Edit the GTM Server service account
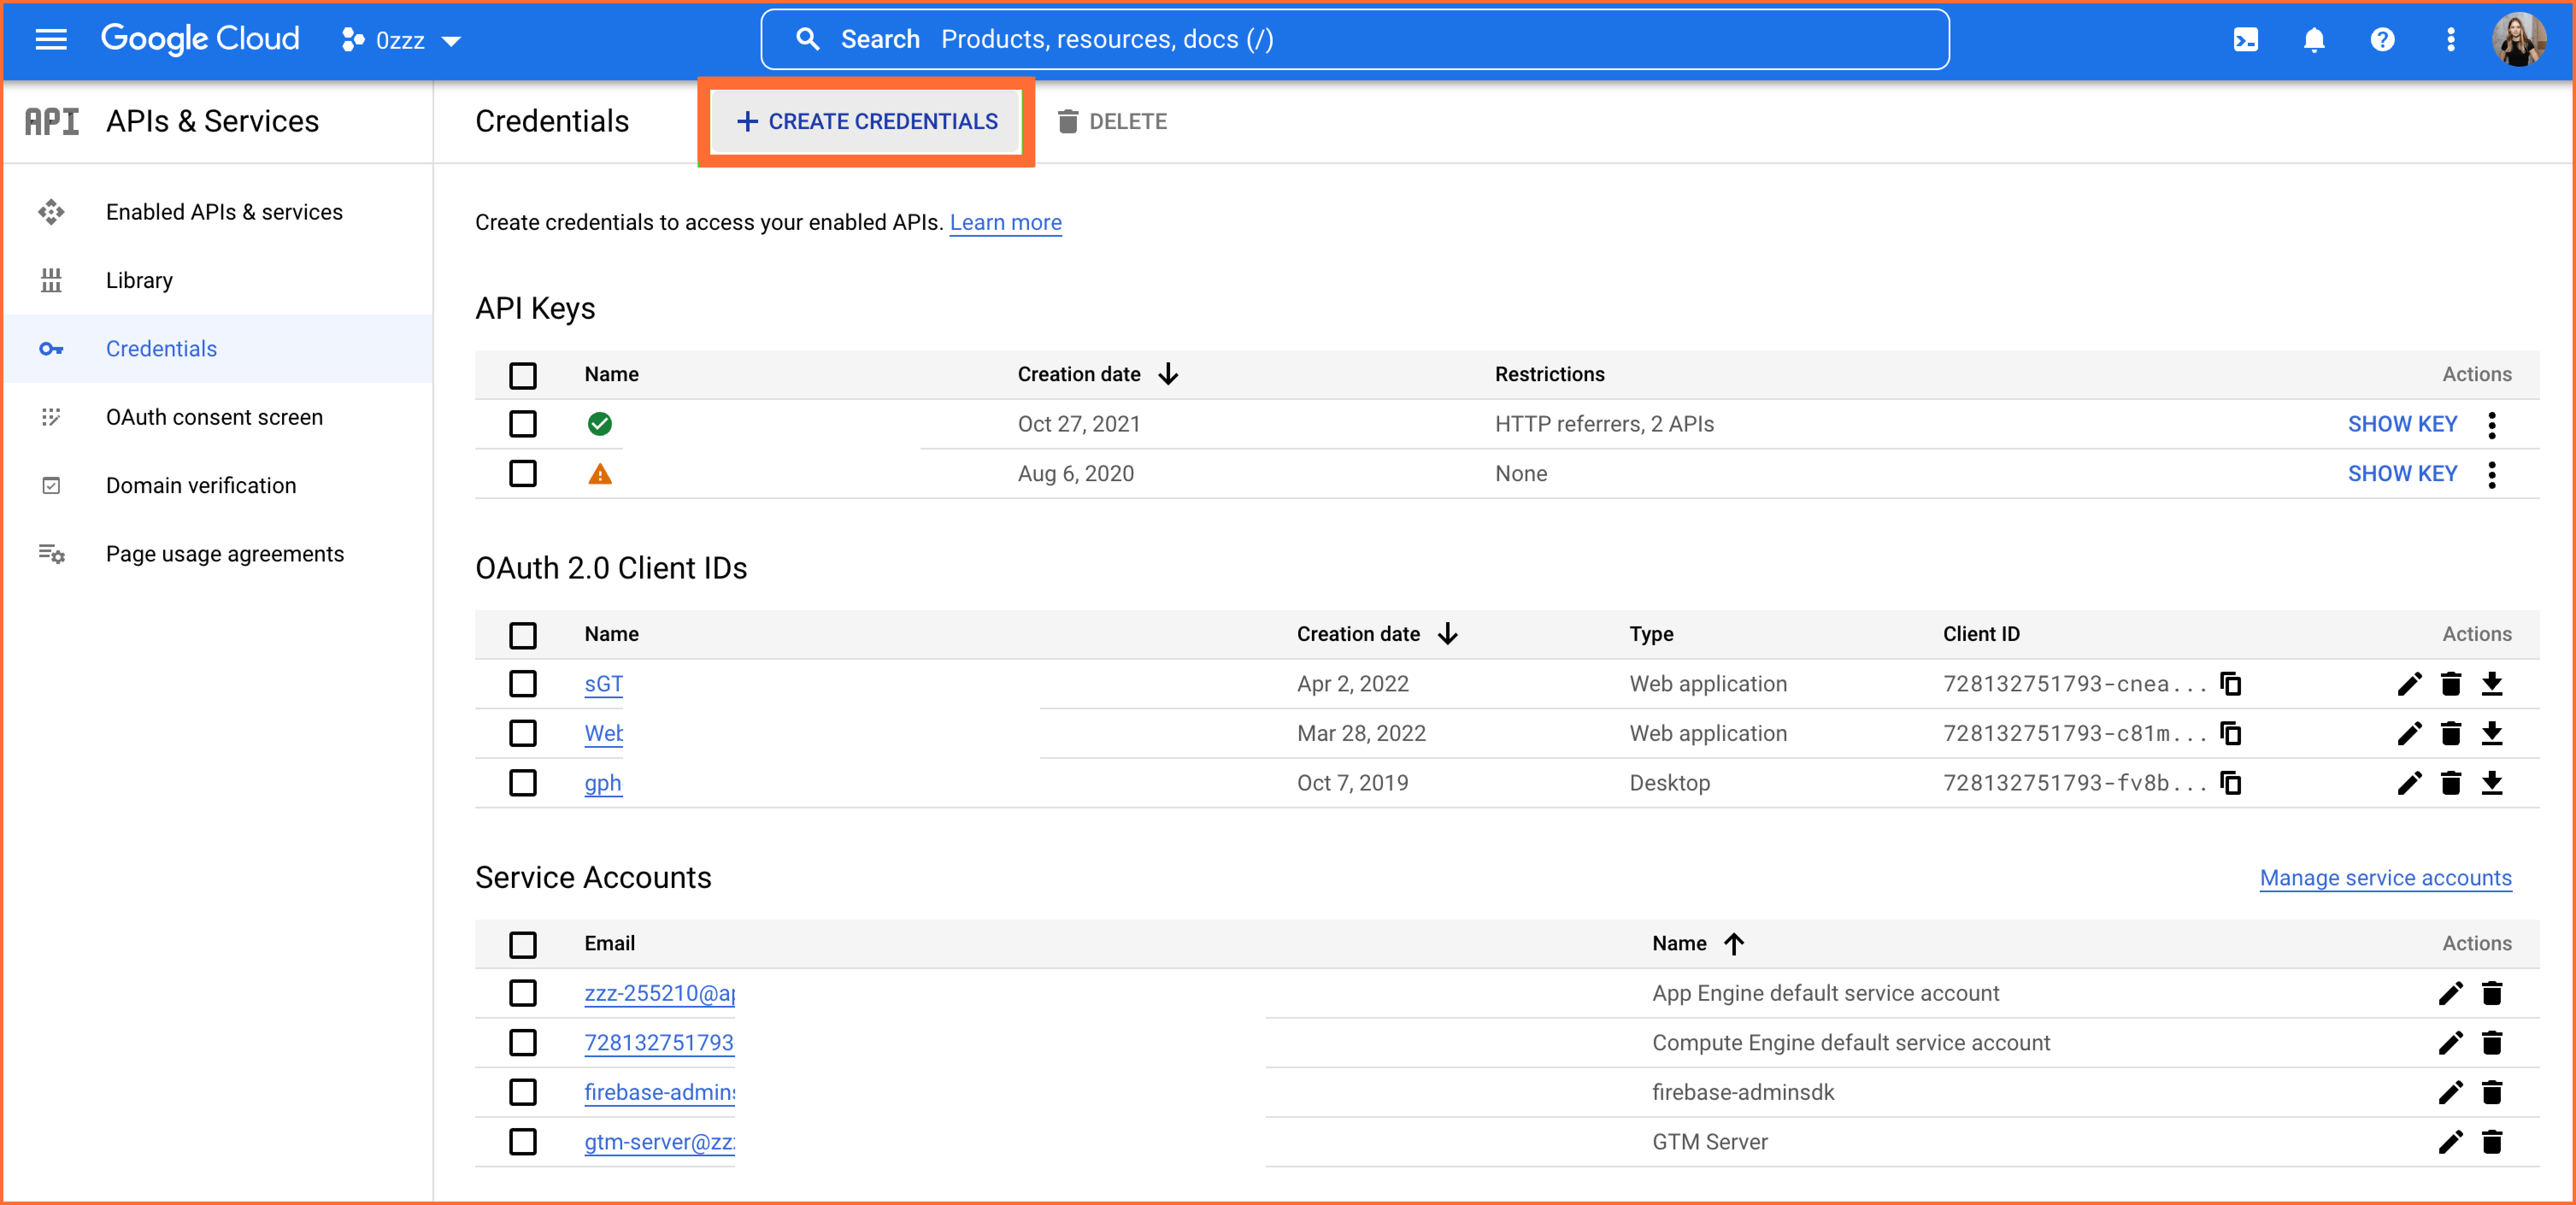Screen dimensions: 2576x1205 2450,1142
